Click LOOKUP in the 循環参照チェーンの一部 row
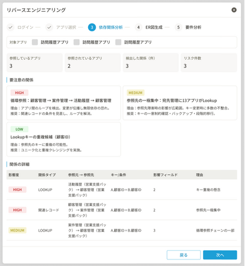 [45, 231]
